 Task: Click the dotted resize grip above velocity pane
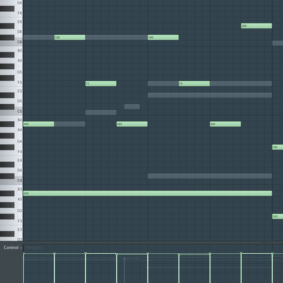(264, 243)
